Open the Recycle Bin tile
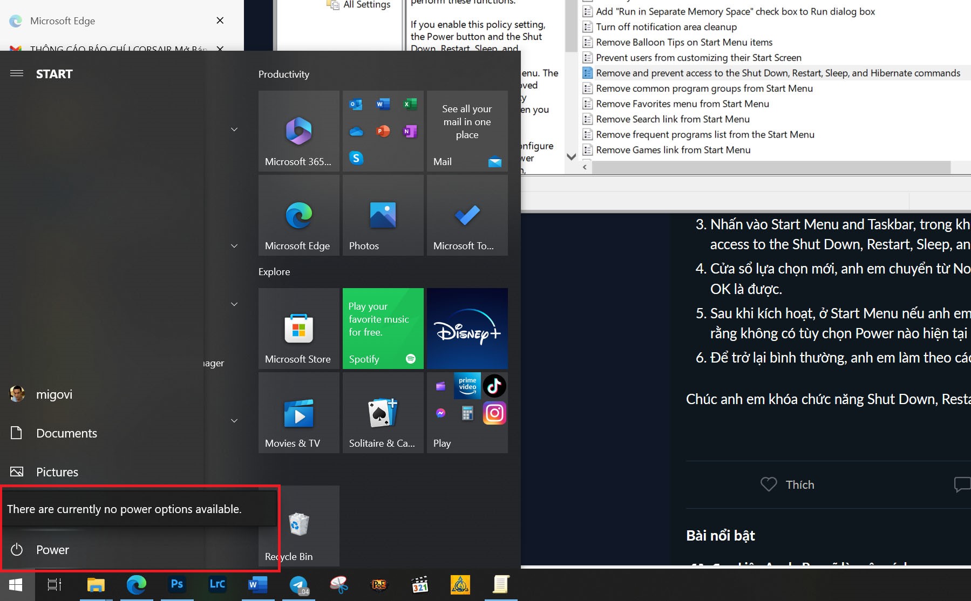The height and width of the screenshot is (601, 971). click(x=298, y=526)
